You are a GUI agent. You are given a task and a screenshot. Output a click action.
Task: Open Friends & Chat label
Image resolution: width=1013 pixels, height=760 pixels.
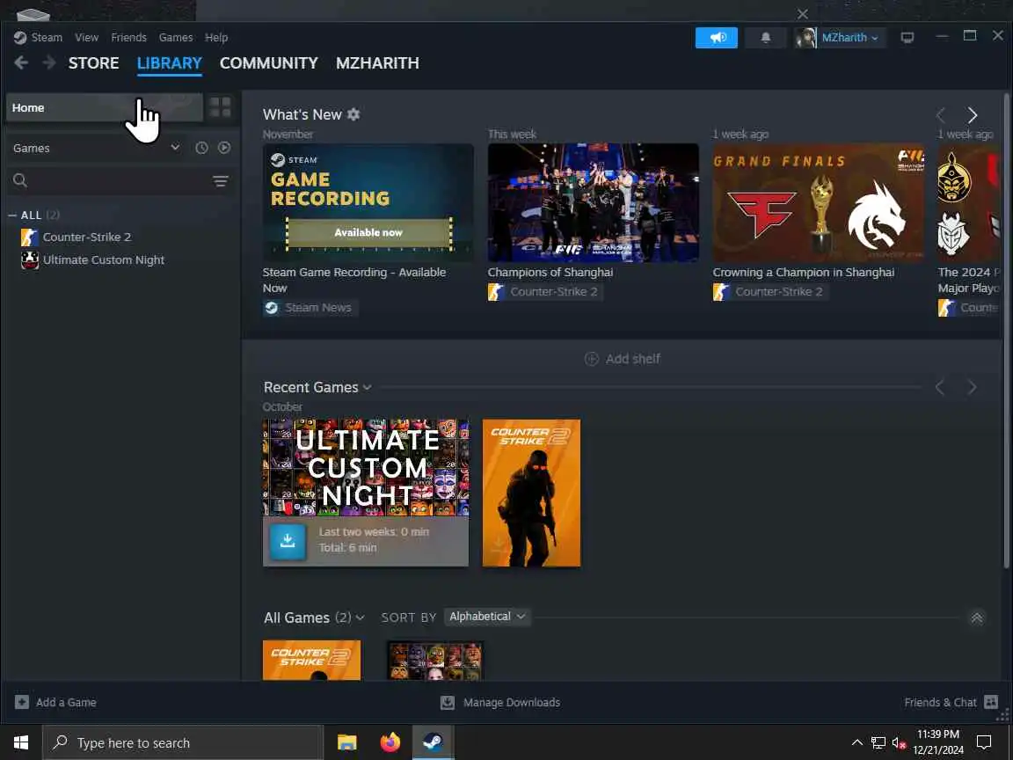[x=940, y=702]
